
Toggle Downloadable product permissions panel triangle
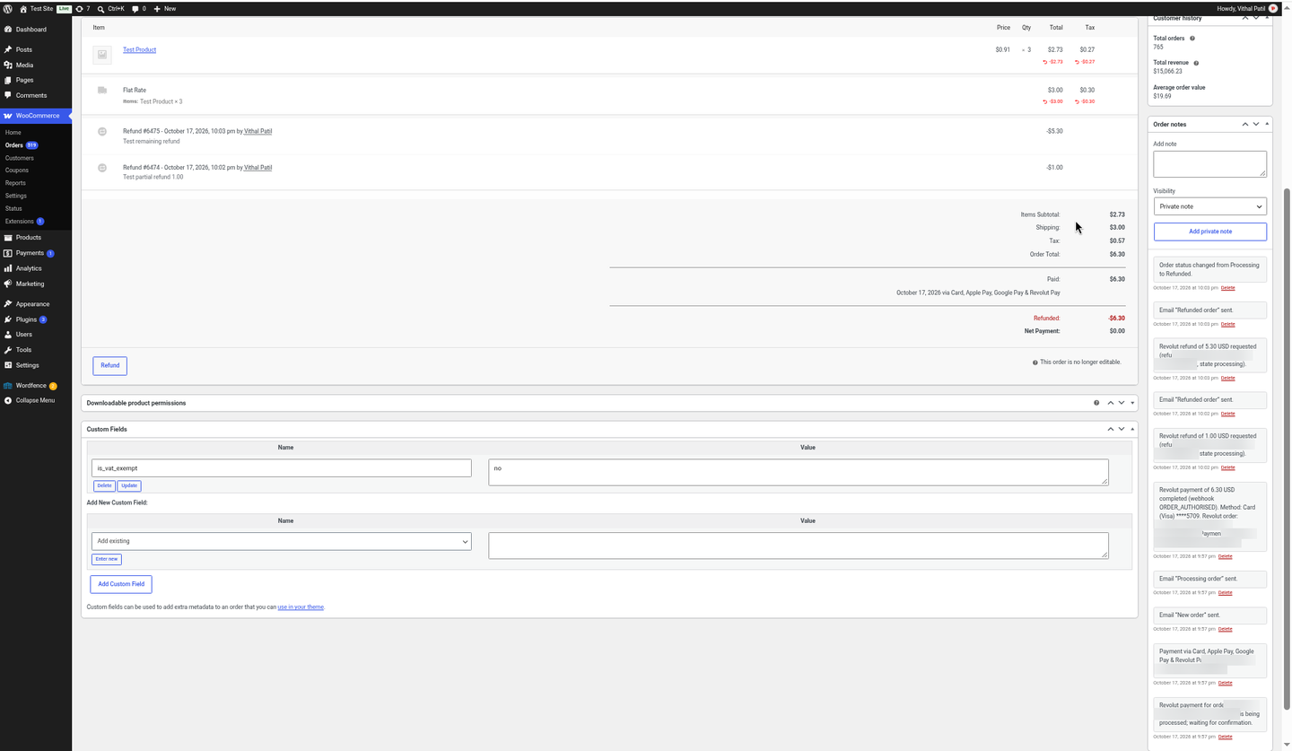pos(1132,403)
